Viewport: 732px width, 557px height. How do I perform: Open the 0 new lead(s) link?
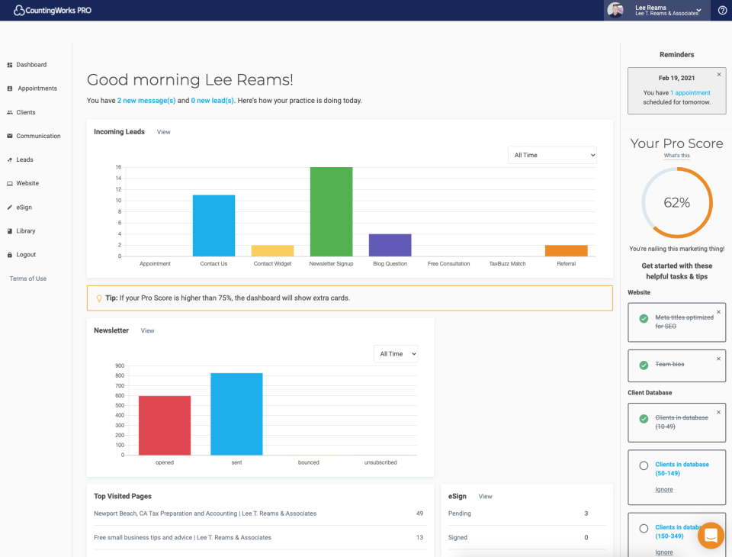tap(213, 101)
